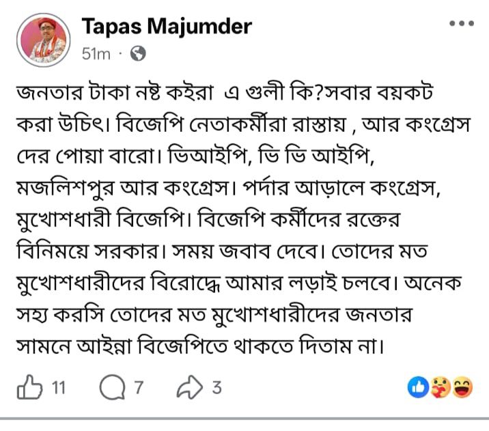Click the thumbs-up Like icon
Viewport: 489px width, 431px height.
coord(31,388)
